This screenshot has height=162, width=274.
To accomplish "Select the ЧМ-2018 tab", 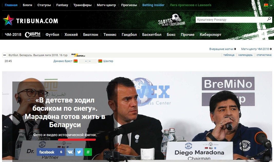I will [13, 35].
